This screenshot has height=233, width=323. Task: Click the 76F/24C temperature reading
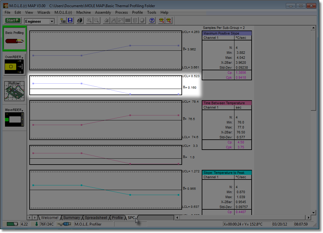46,224
